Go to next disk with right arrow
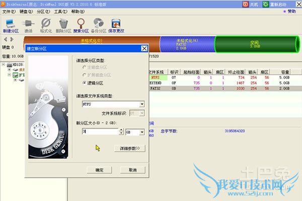The height and width of the screenshot is (201, 302). [12, 39]
